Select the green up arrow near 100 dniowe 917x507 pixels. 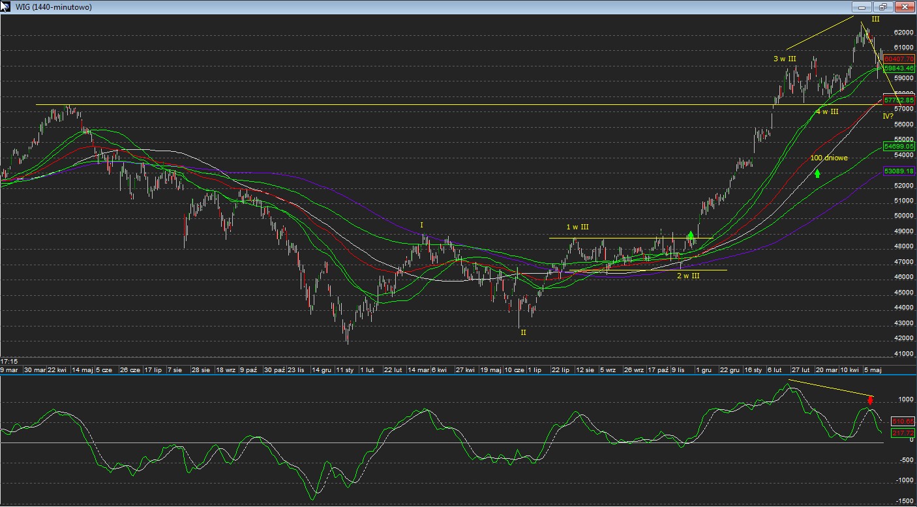click(x=817, y=174)
